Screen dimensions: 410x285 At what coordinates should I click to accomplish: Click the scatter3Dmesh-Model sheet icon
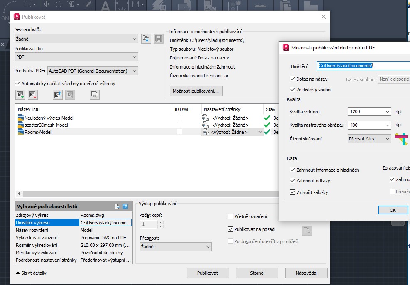pyautogui.click(x=21, y=125)
